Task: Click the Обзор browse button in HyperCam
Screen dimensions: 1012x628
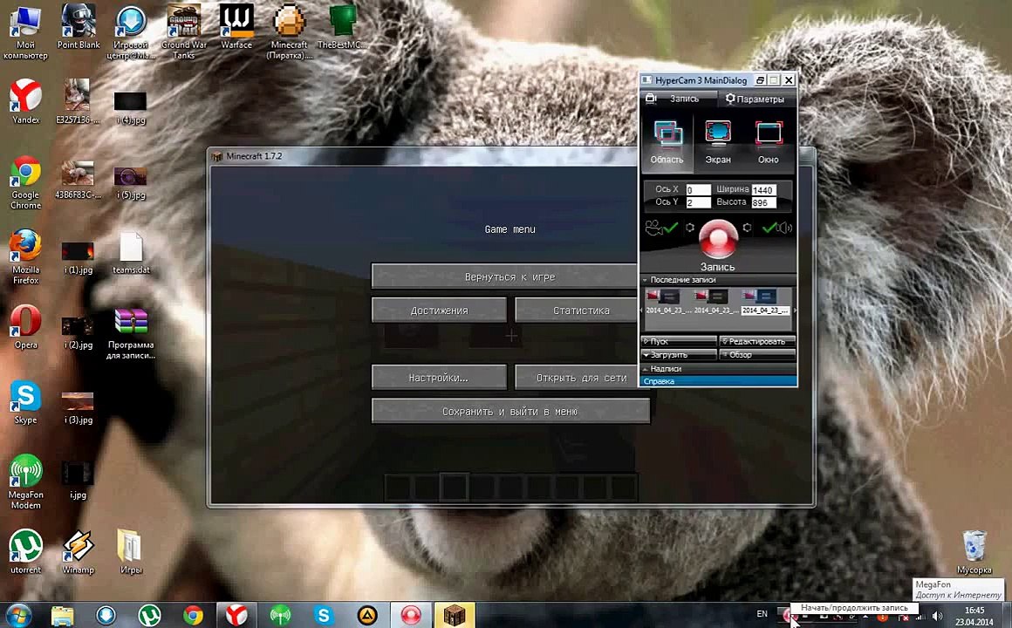Action: point(757,355)
